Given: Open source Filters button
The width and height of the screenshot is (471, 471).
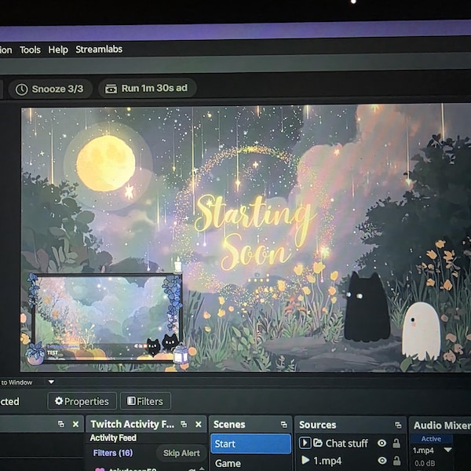Looking at the screenshot, I should pos(145,401).
